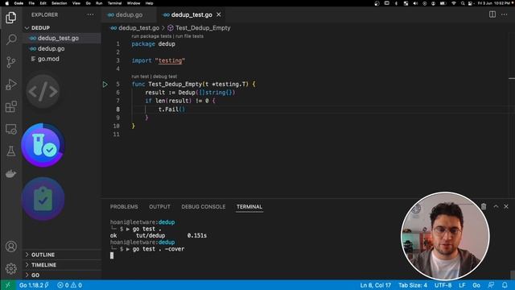Show errors and warnings count
515x290 pixels.
(x=69, y=285)
